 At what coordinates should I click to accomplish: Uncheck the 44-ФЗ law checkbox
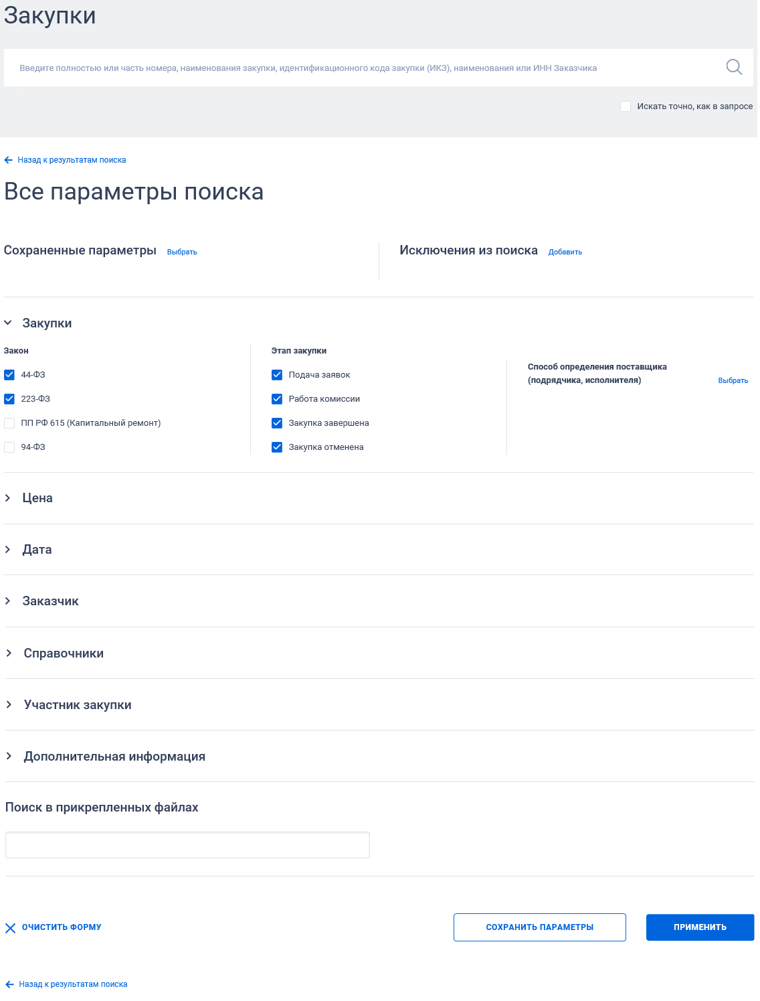click(x=9, y=375)
